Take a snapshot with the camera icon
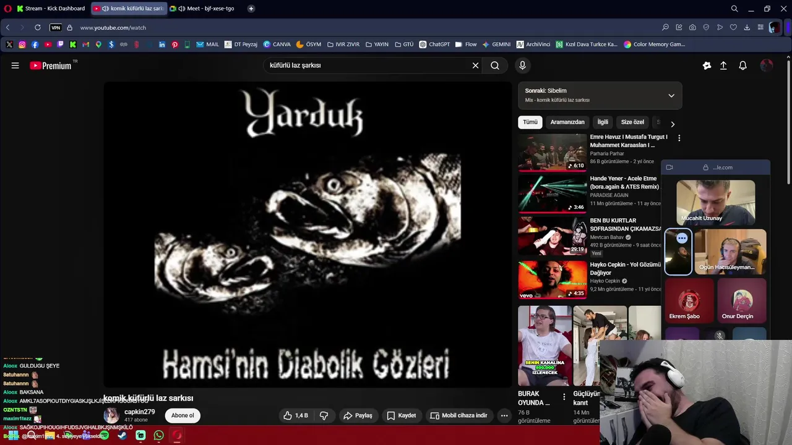This screenshot has width=792, height=445. pos(692,27)
